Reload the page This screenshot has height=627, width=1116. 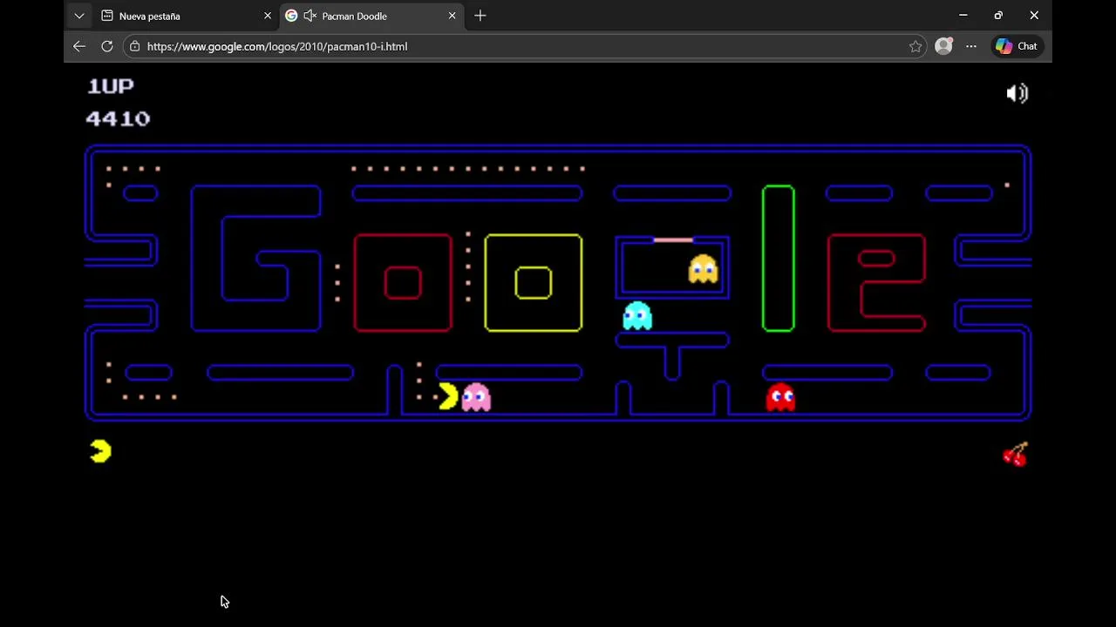tap(107, 46)
